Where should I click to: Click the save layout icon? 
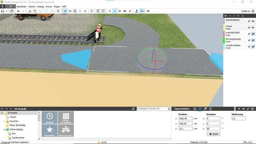coord(2,11)
